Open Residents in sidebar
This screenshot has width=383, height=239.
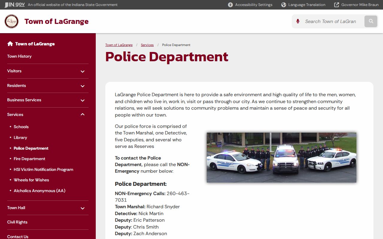[16, 85]
